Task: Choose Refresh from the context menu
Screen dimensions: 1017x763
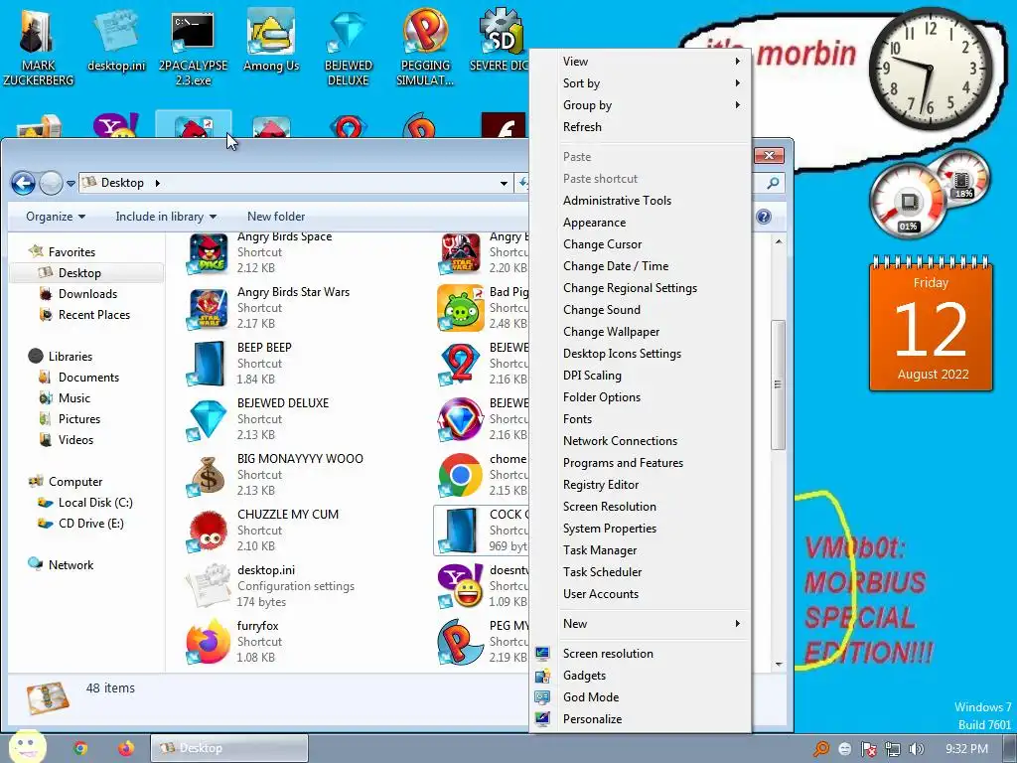Action: [641, 127]
